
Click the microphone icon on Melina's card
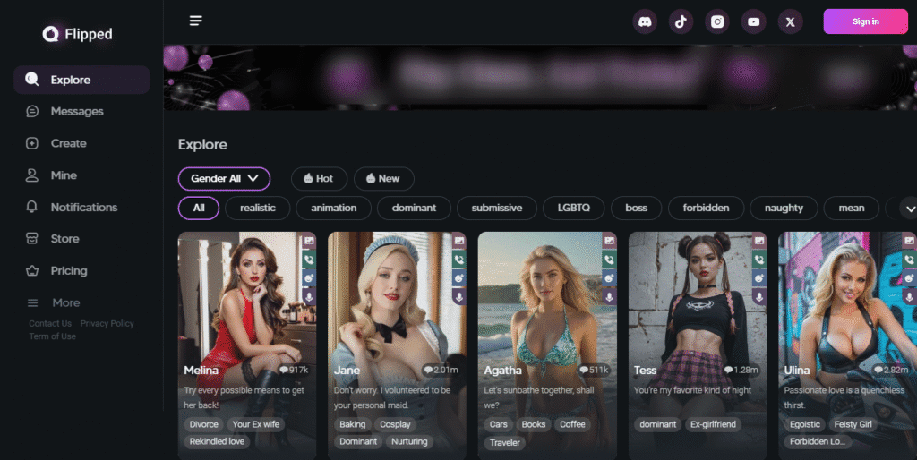pyautogui.click(x=309, y=297)
